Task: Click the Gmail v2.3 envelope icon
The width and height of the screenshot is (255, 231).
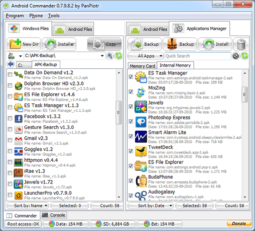Action: pyautogui.click(x=18, y=141)
